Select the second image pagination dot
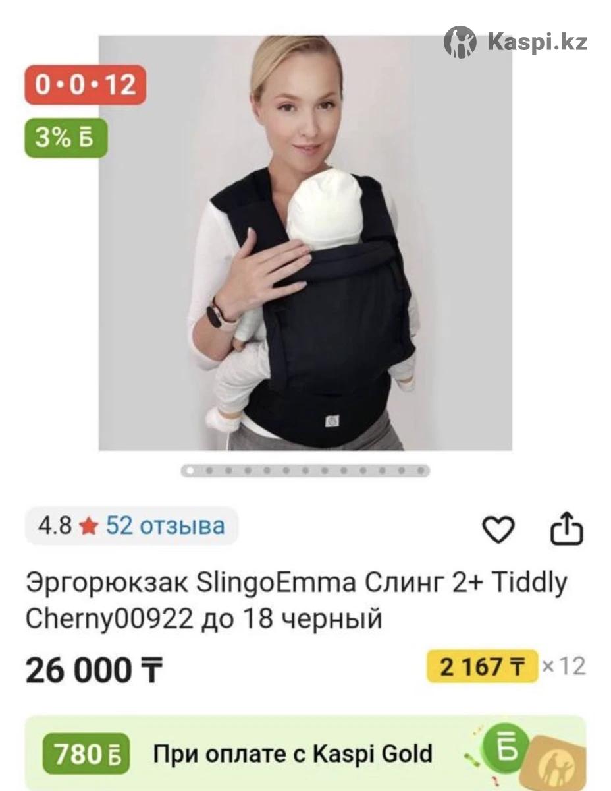This screenshot has width=611, height=791. (209, 471)
